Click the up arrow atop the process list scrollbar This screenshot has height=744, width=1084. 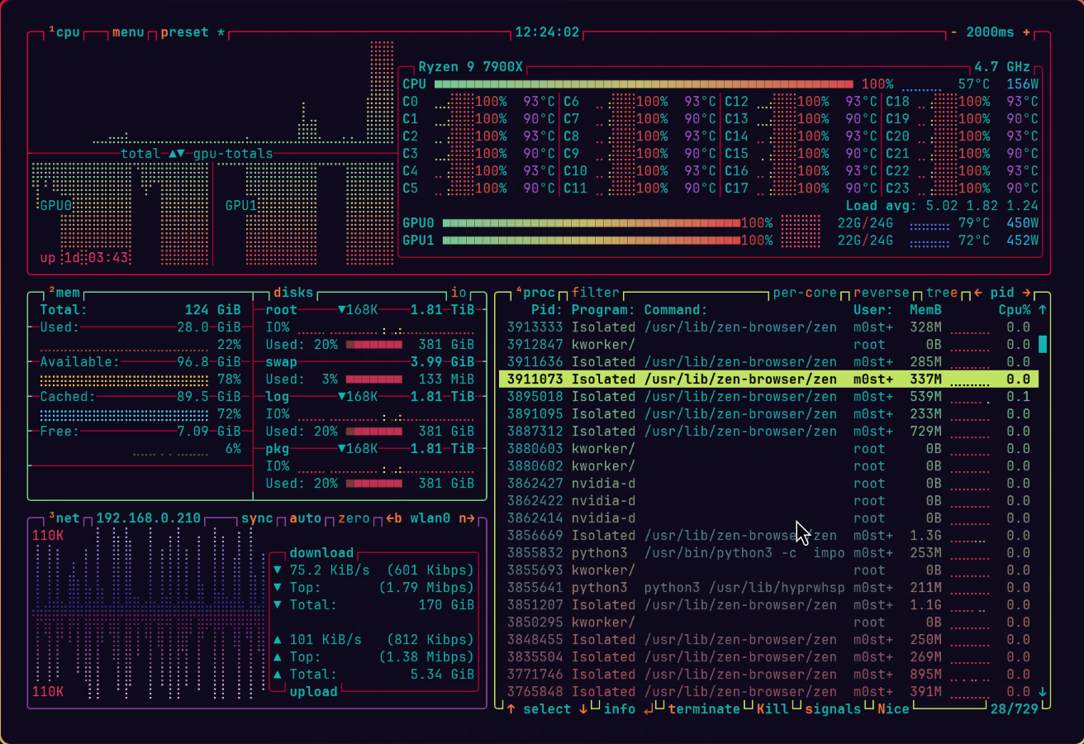1042,310
